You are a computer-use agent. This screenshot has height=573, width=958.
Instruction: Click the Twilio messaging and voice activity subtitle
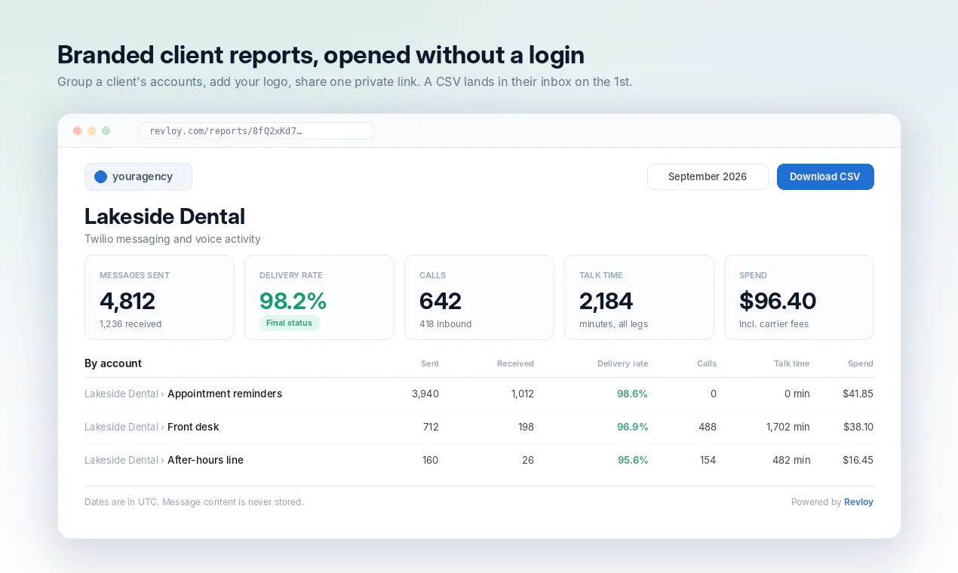tap(173, 239)
